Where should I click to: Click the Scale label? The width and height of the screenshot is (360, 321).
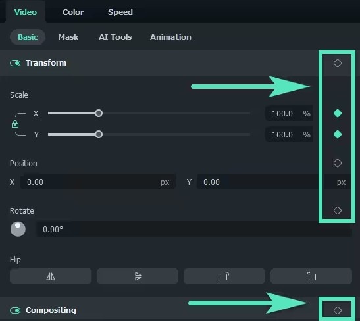pyautogui.click(x=19, y=95)
